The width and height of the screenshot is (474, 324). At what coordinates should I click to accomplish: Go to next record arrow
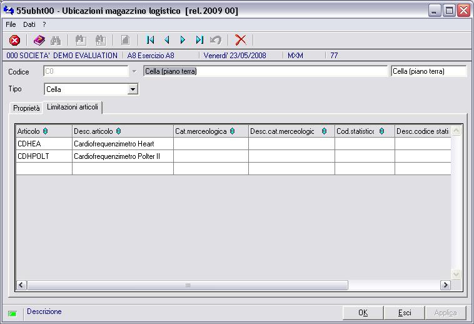[x=183, y=40]
